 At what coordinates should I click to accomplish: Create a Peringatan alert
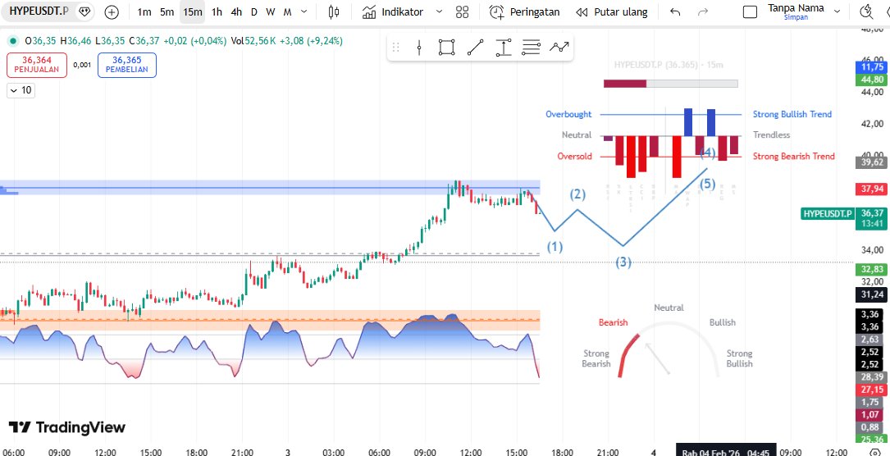[524, 12]
